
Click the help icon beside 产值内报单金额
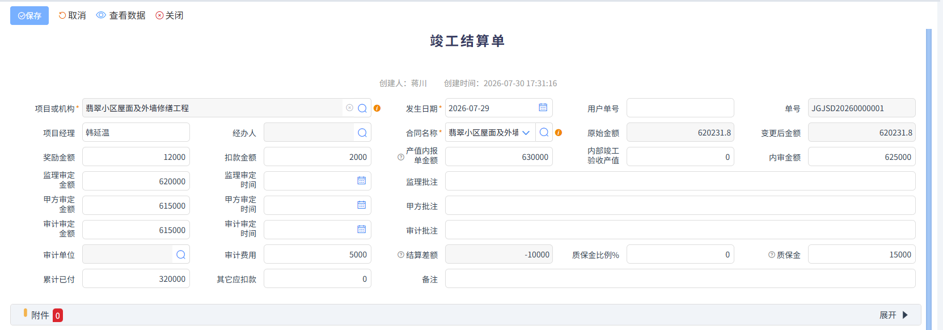tap(401, 157)
